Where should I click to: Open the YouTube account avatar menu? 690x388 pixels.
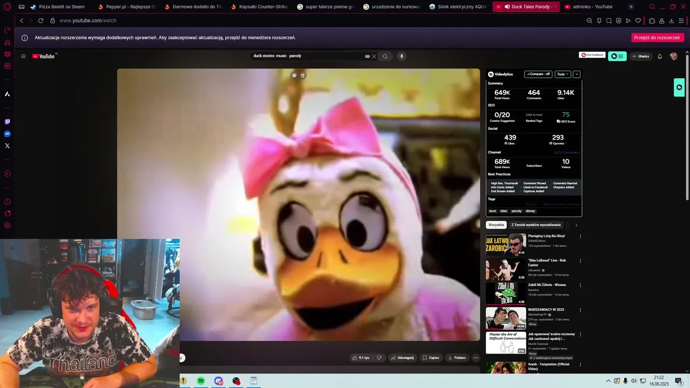click(x=673, y=56)
